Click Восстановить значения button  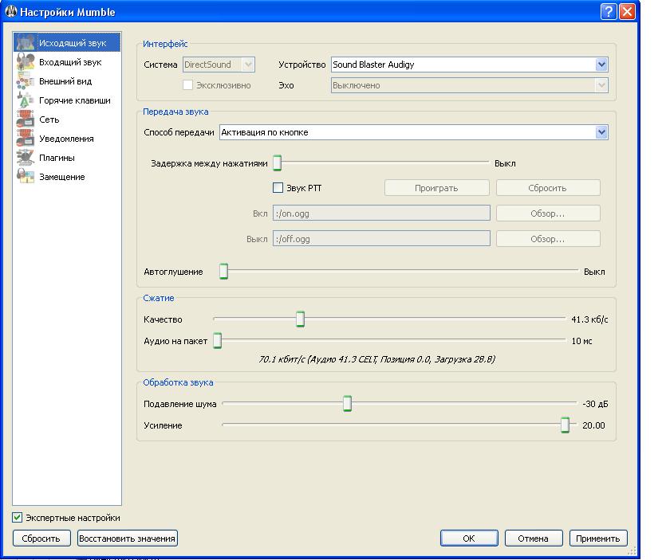click(127, 538)
